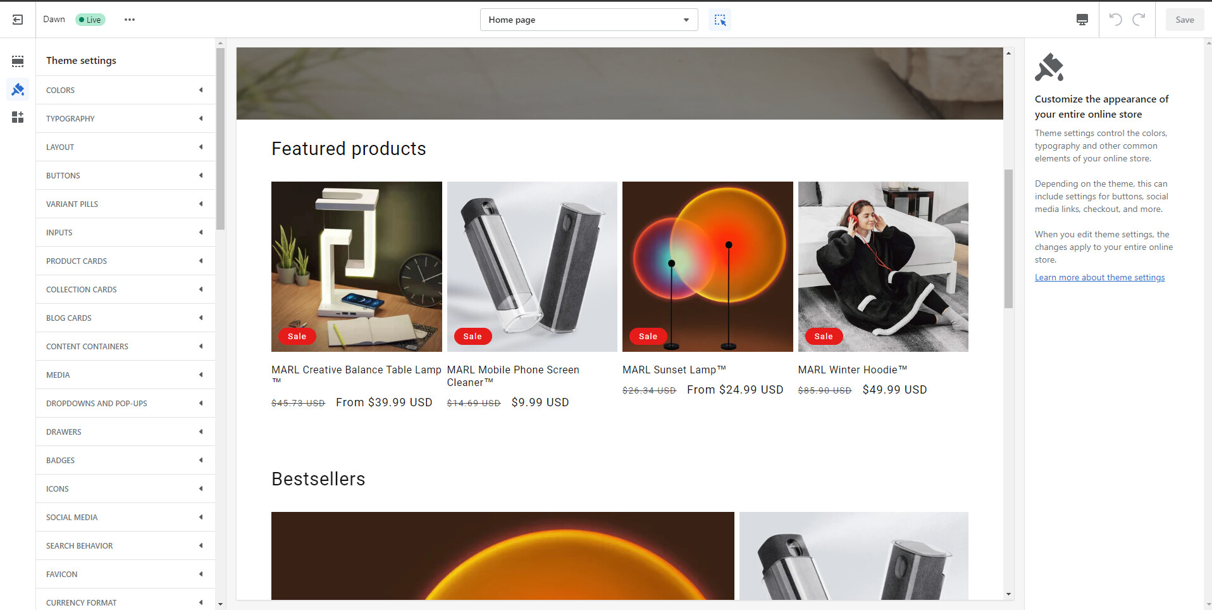This screenshot has height=610, width=1212.
Task: Toggle the inspector selection tool icon
Action: click(720, 20)
